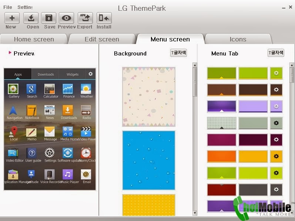Preview the theme with eye icon
Image resolution: width=295 pixels, height=221 pixels.
point(66,18)
